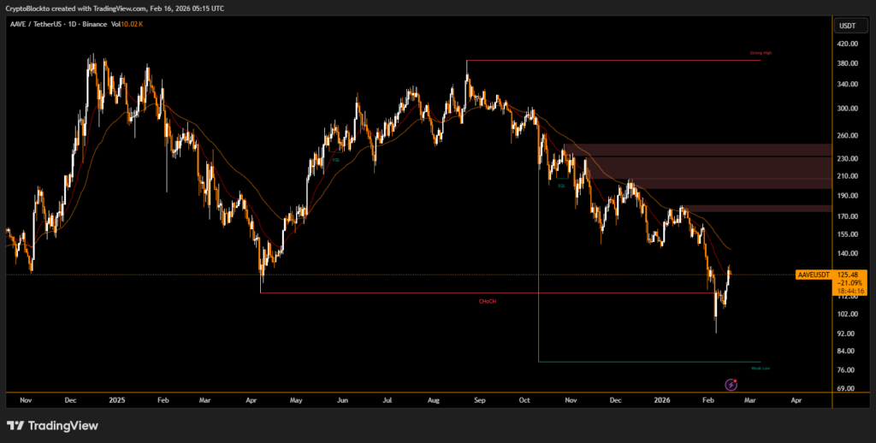876x443 pixels.
Task: Click the Weak Low label
Action: coord(760,369)
